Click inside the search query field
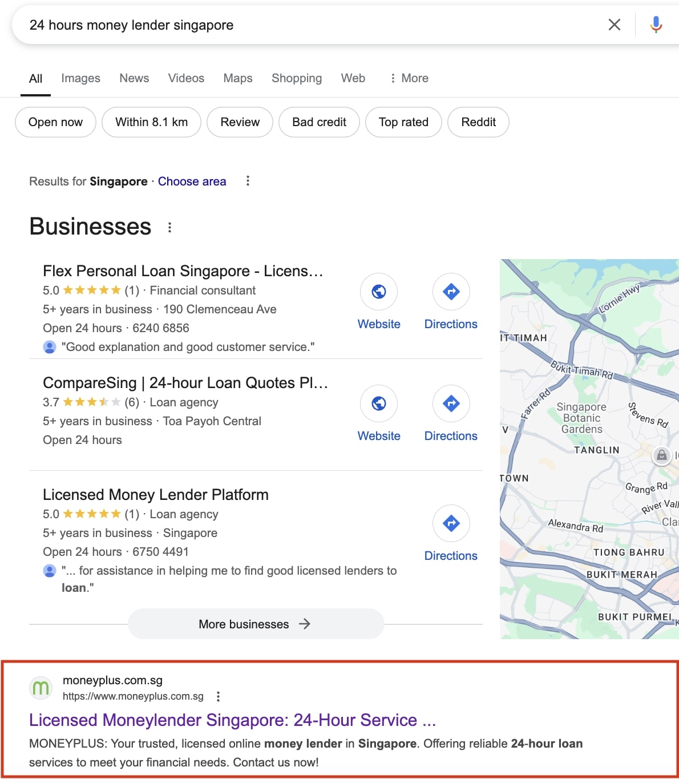This screenshot has width=679, height=779. (308, 25)
